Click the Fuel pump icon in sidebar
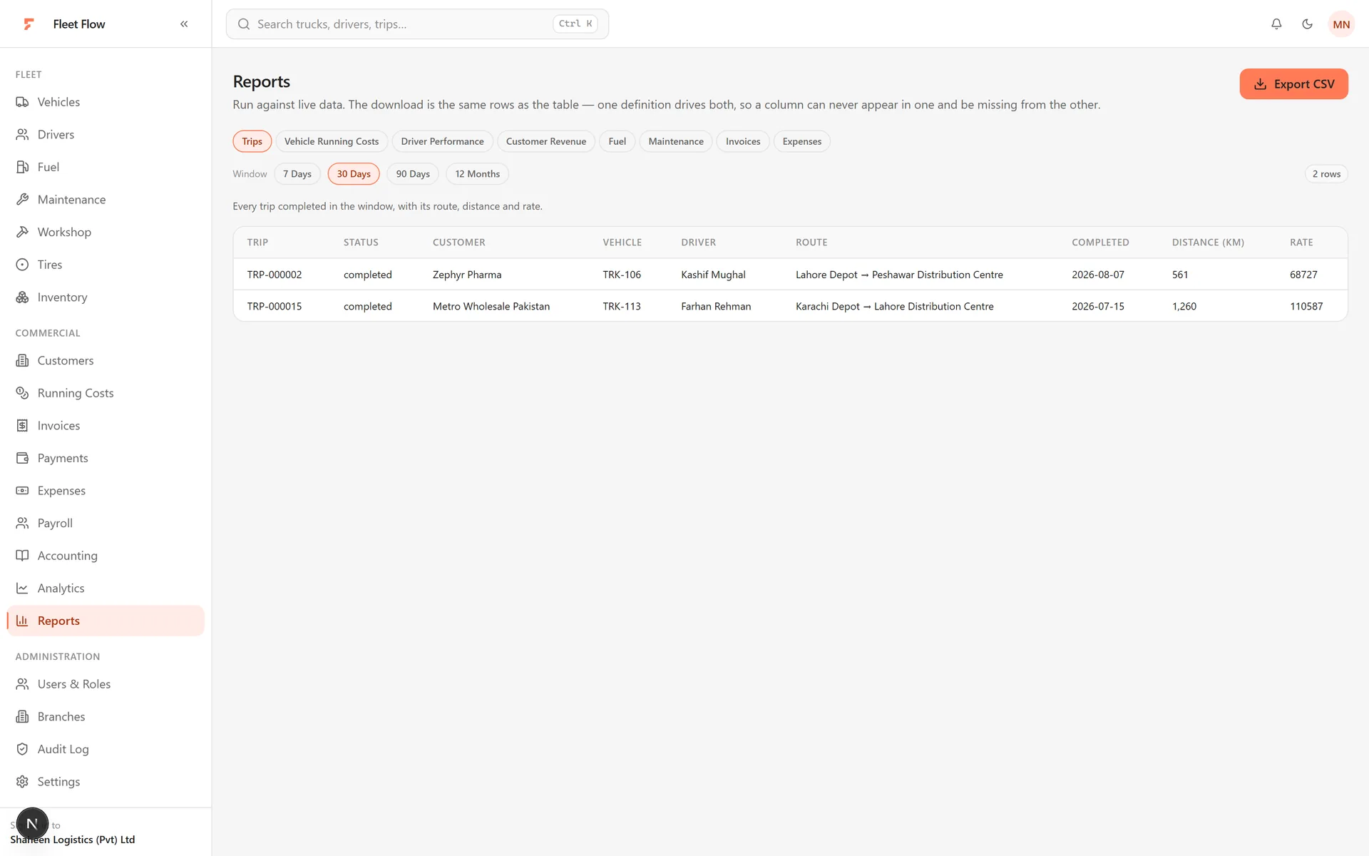This screenshot has width=1369, height=856. pos(23,167)
